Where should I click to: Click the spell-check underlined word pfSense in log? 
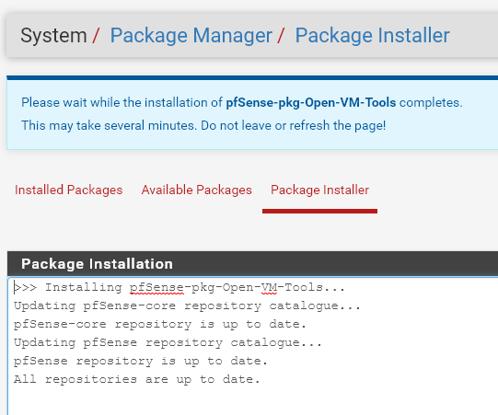click(x=156, y=287)
